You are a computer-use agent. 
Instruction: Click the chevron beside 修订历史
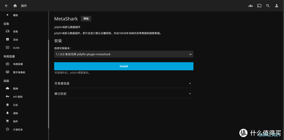tap(190, 94)
